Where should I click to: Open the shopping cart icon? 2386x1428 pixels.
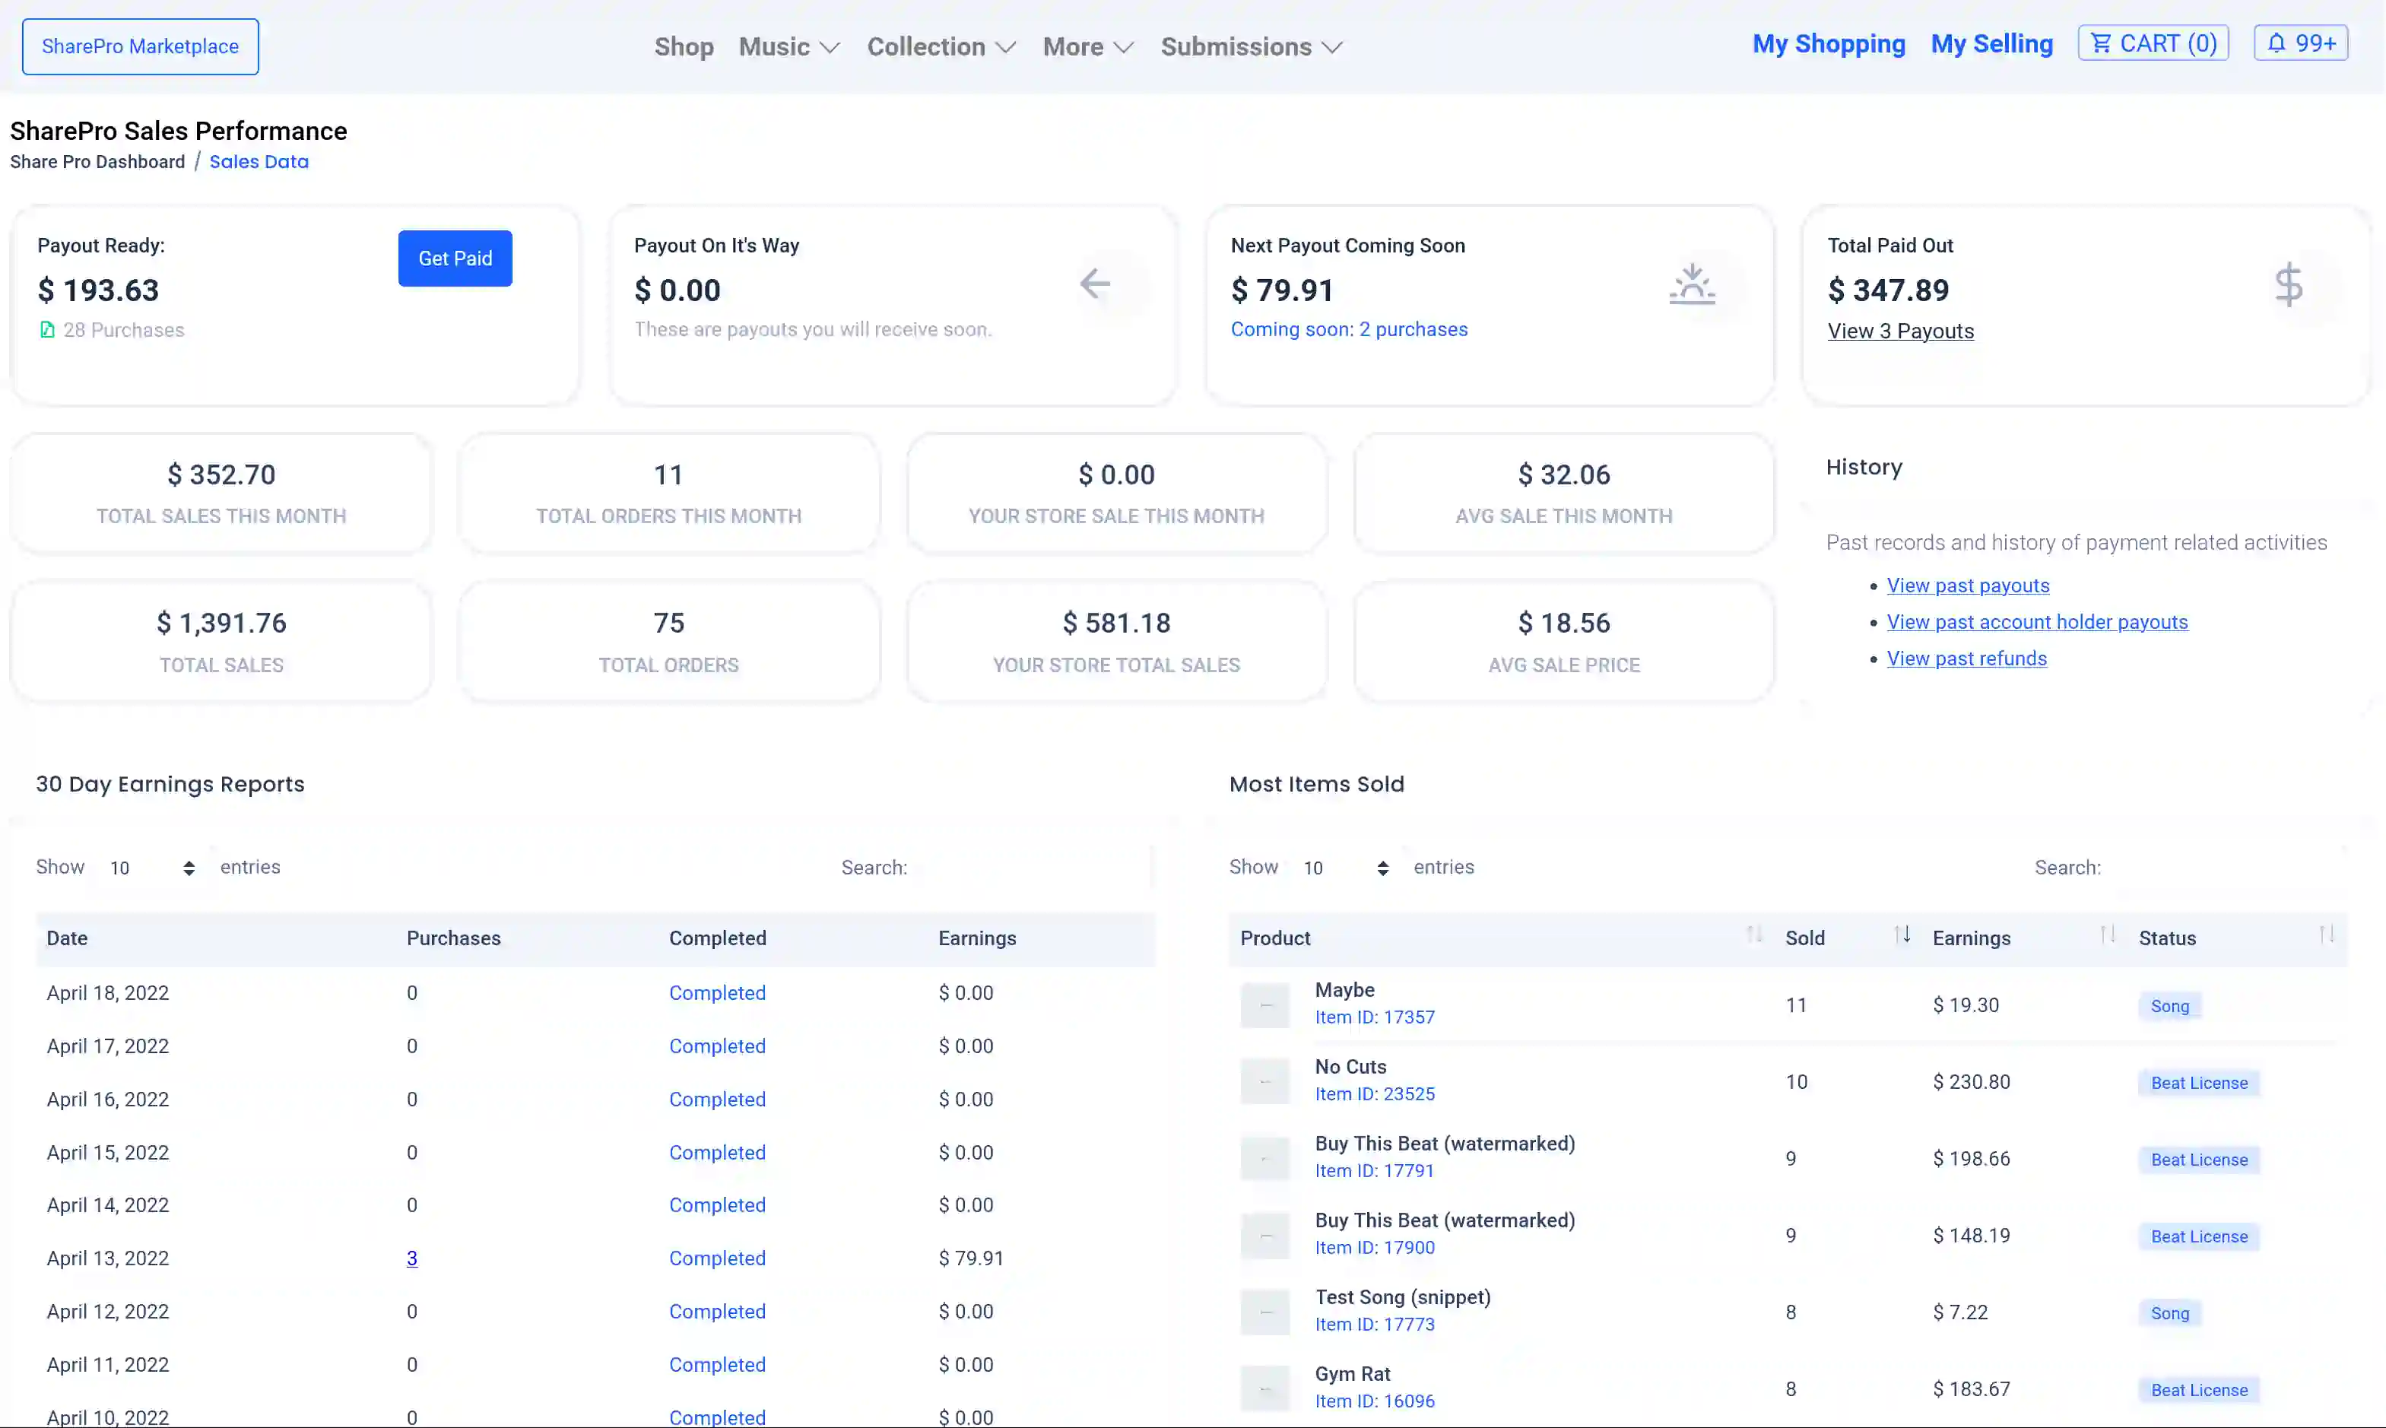coord(2100,43)
